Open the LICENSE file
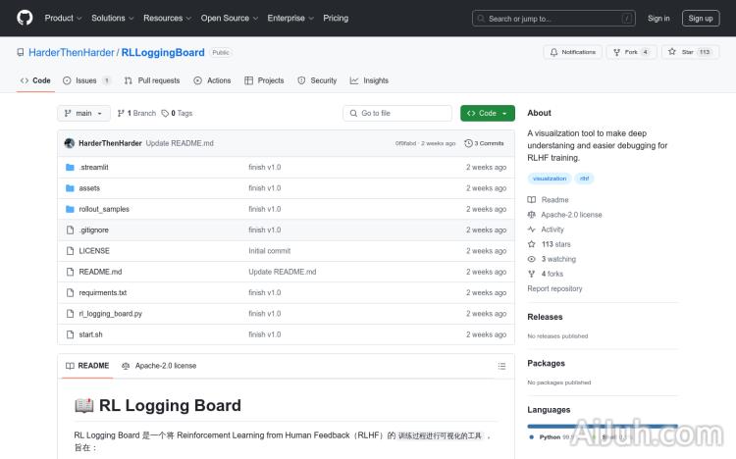The height and width of the screenshot is (459, 736). click(x=94, y=251)
